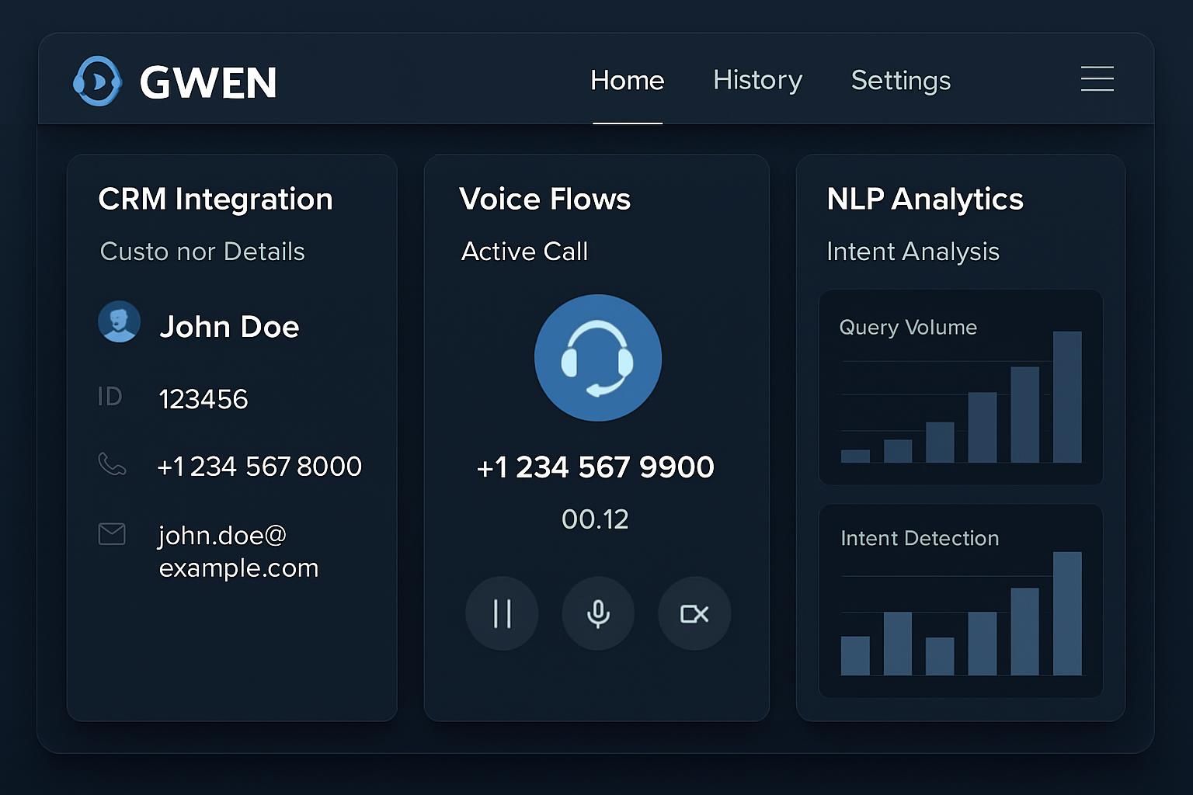This screenshot has height=795, width=1193.
Task: Click the Intent Detection label
Action: [x=920, y=538]
